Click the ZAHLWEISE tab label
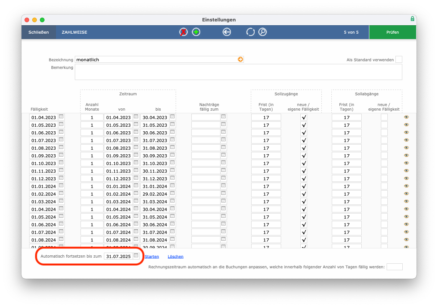Viewport: 438px width, 307px height. pyautogui.click(x=74, y=32)
